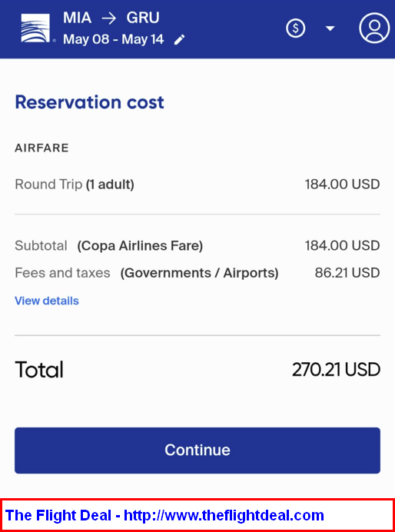The image size is (395, 532).
Task: Click the 184.00 USD round trip price
Action: [343, 185]
